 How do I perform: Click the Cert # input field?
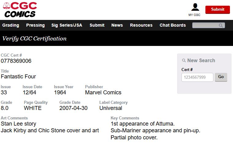(x=197, y=77)
